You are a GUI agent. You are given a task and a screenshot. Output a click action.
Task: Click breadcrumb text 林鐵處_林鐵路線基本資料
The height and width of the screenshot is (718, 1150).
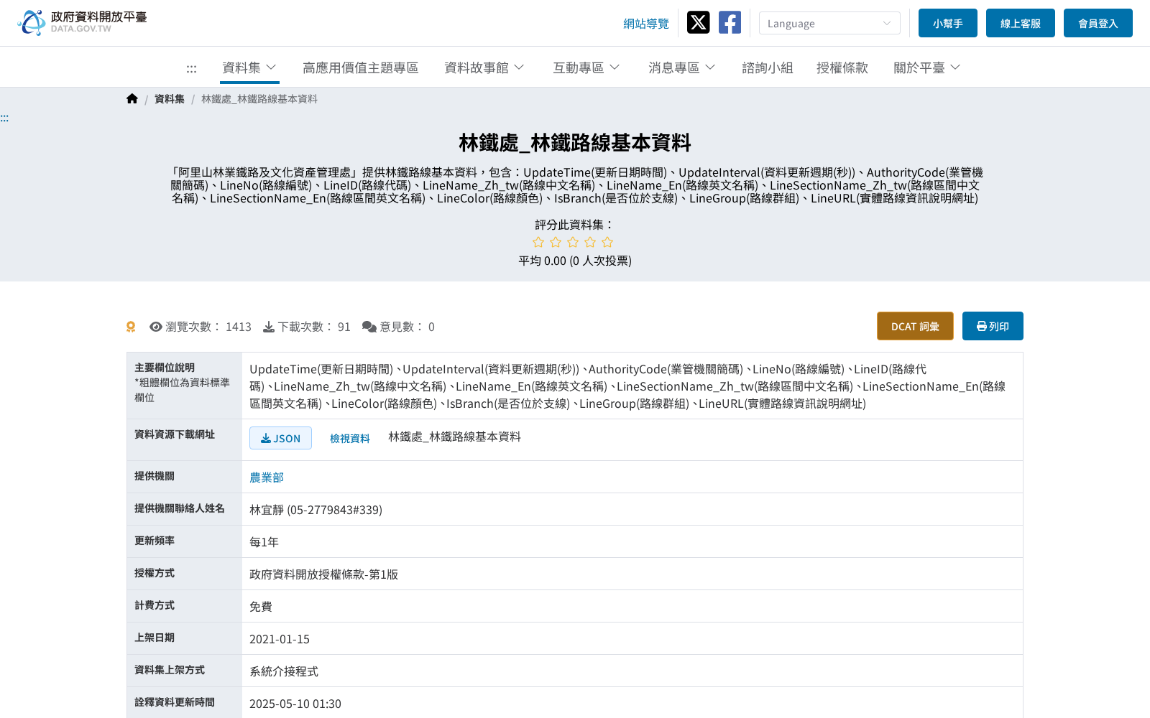point(259,99)
